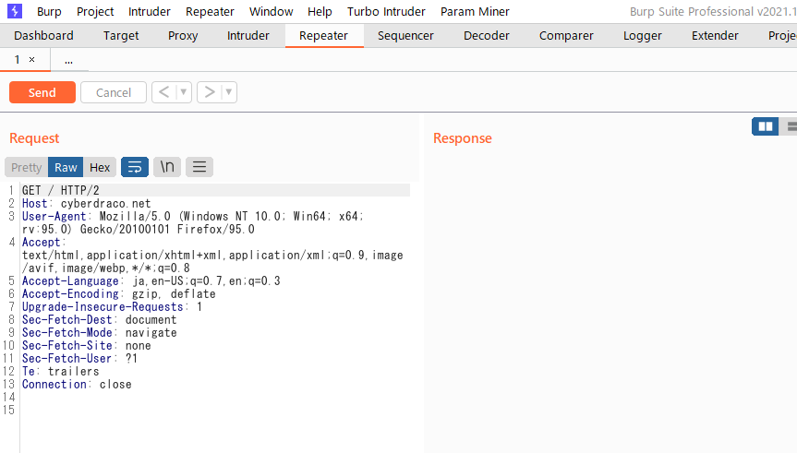Show non-printable characters with \n icon
Viewport: 797px width, 453px height.
tap(167, 167)
